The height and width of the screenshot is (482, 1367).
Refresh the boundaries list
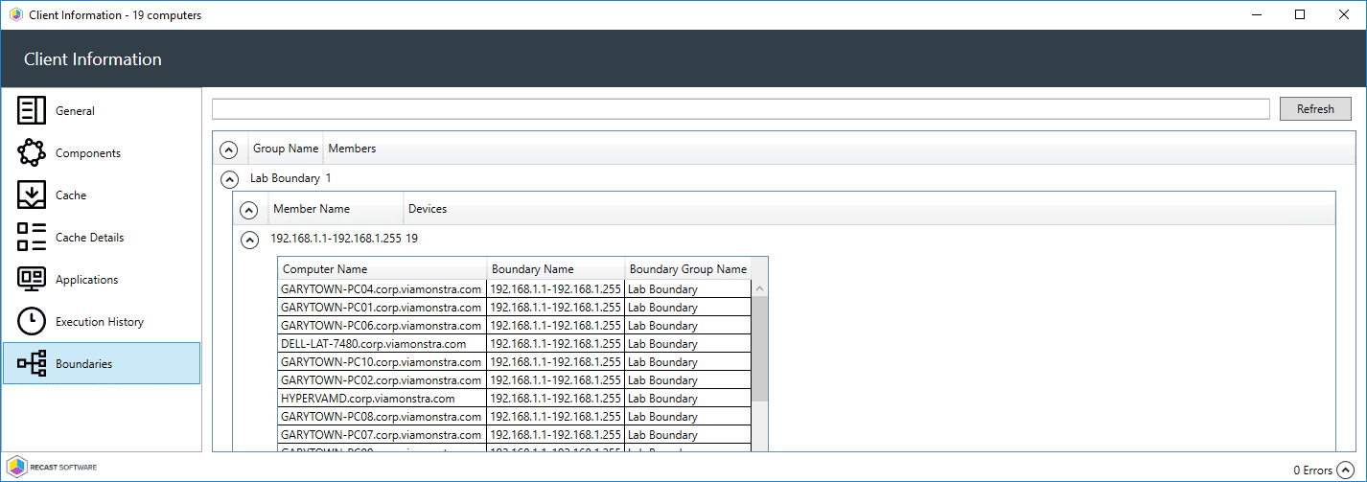[1315, 108]
